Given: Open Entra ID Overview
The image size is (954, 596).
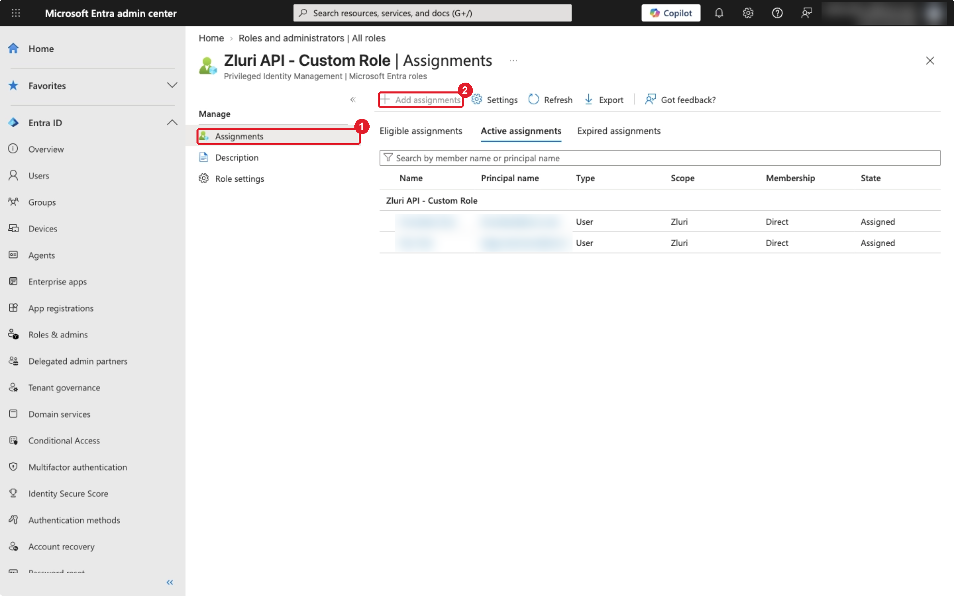Looking at the screenshot, I should (46, 149).
